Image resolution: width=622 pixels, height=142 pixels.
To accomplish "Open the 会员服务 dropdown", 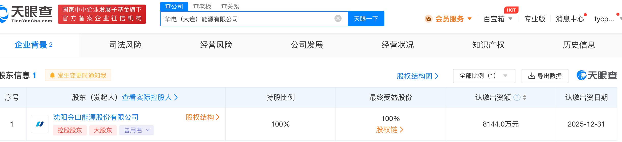I will pos(453,19).
